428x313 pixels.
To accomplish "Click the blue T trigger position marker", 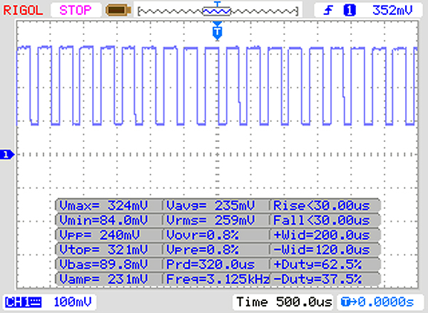I will [x=218, y=31].
